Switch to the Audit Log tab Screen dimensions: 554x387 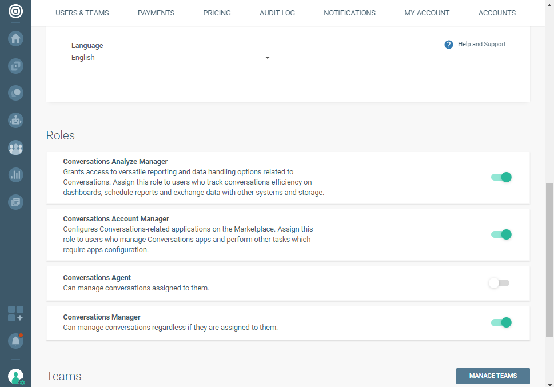coord(277,13)
